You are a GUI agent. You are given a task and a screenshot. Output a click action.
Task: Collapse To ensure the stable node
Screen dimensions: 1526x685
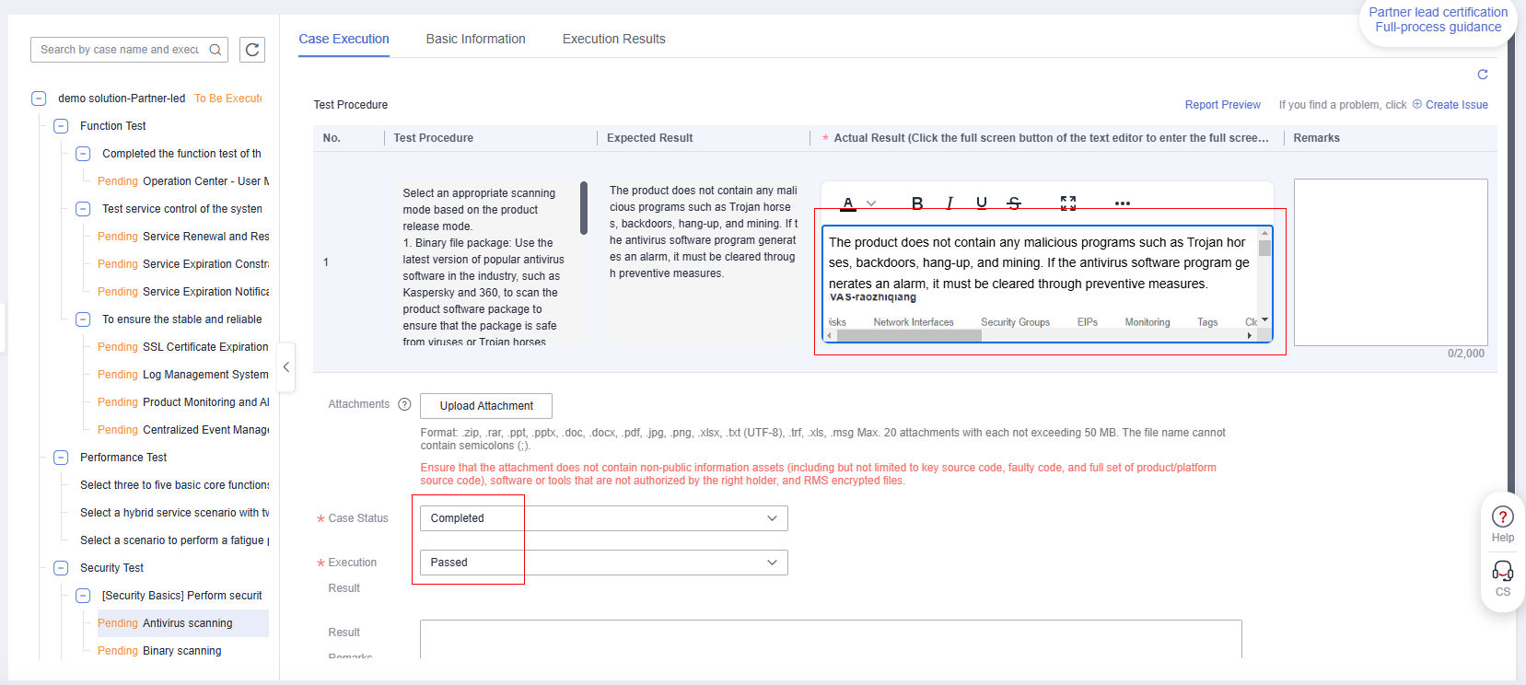[83, 319]
